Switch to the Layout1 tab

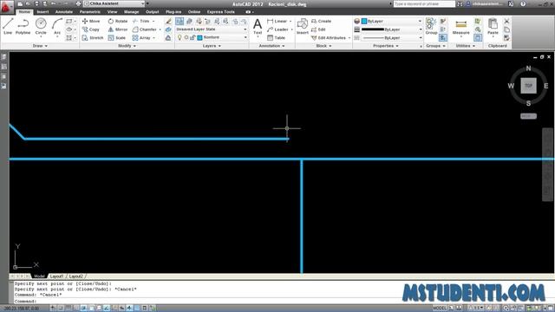point(56,276)
